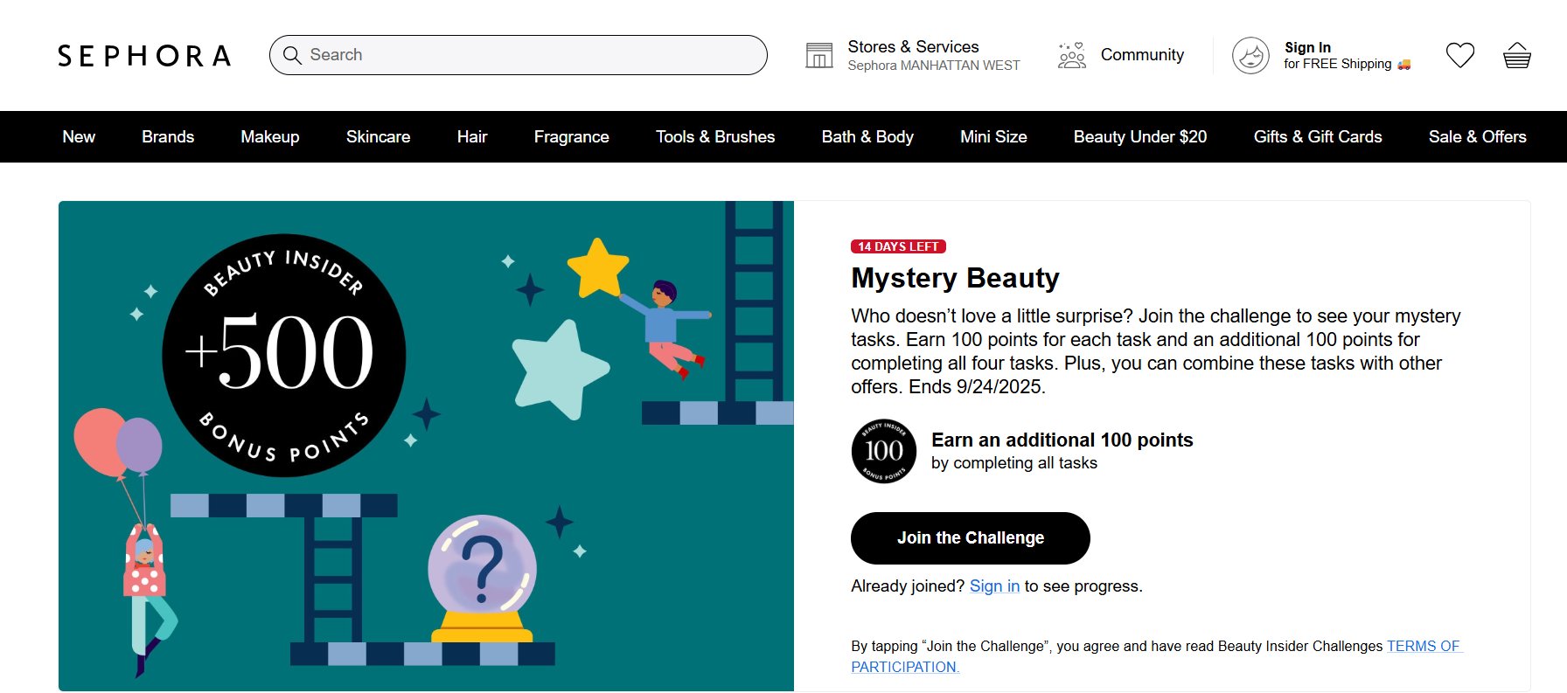The width and height of the screenshot is (1567, 693).
Task: Open Beauty Under $20 section
Action: click(1139, 137)
